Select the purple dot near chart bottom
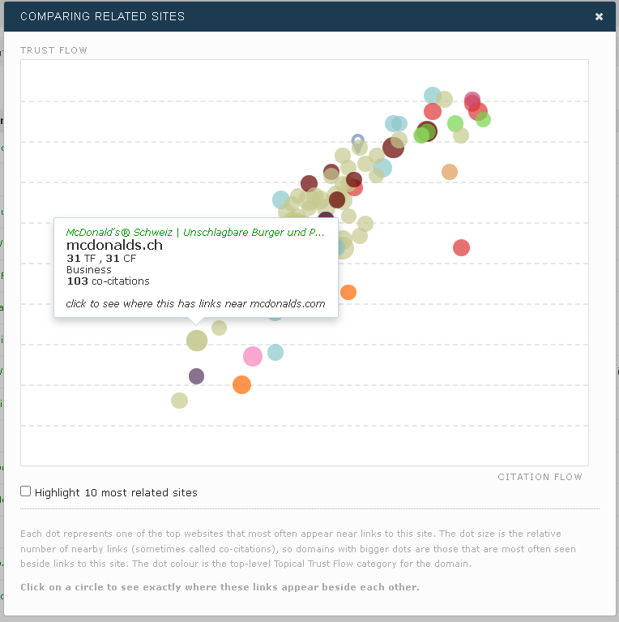This screenshot has width=619, height=622. click(196, 376)
